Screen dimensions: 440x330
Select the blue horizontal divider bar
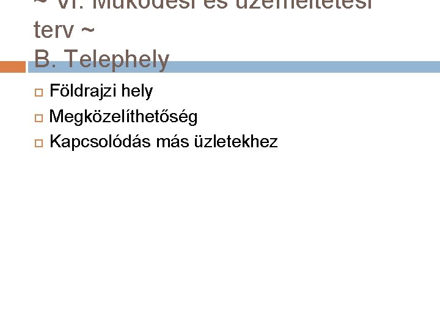click(x=234, y=67)
